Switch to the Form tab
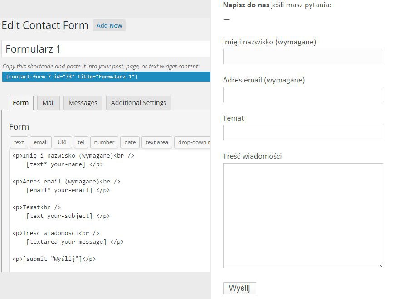This screenshot has height=299, width=399. pyautogui.click(x=20, y=103)
